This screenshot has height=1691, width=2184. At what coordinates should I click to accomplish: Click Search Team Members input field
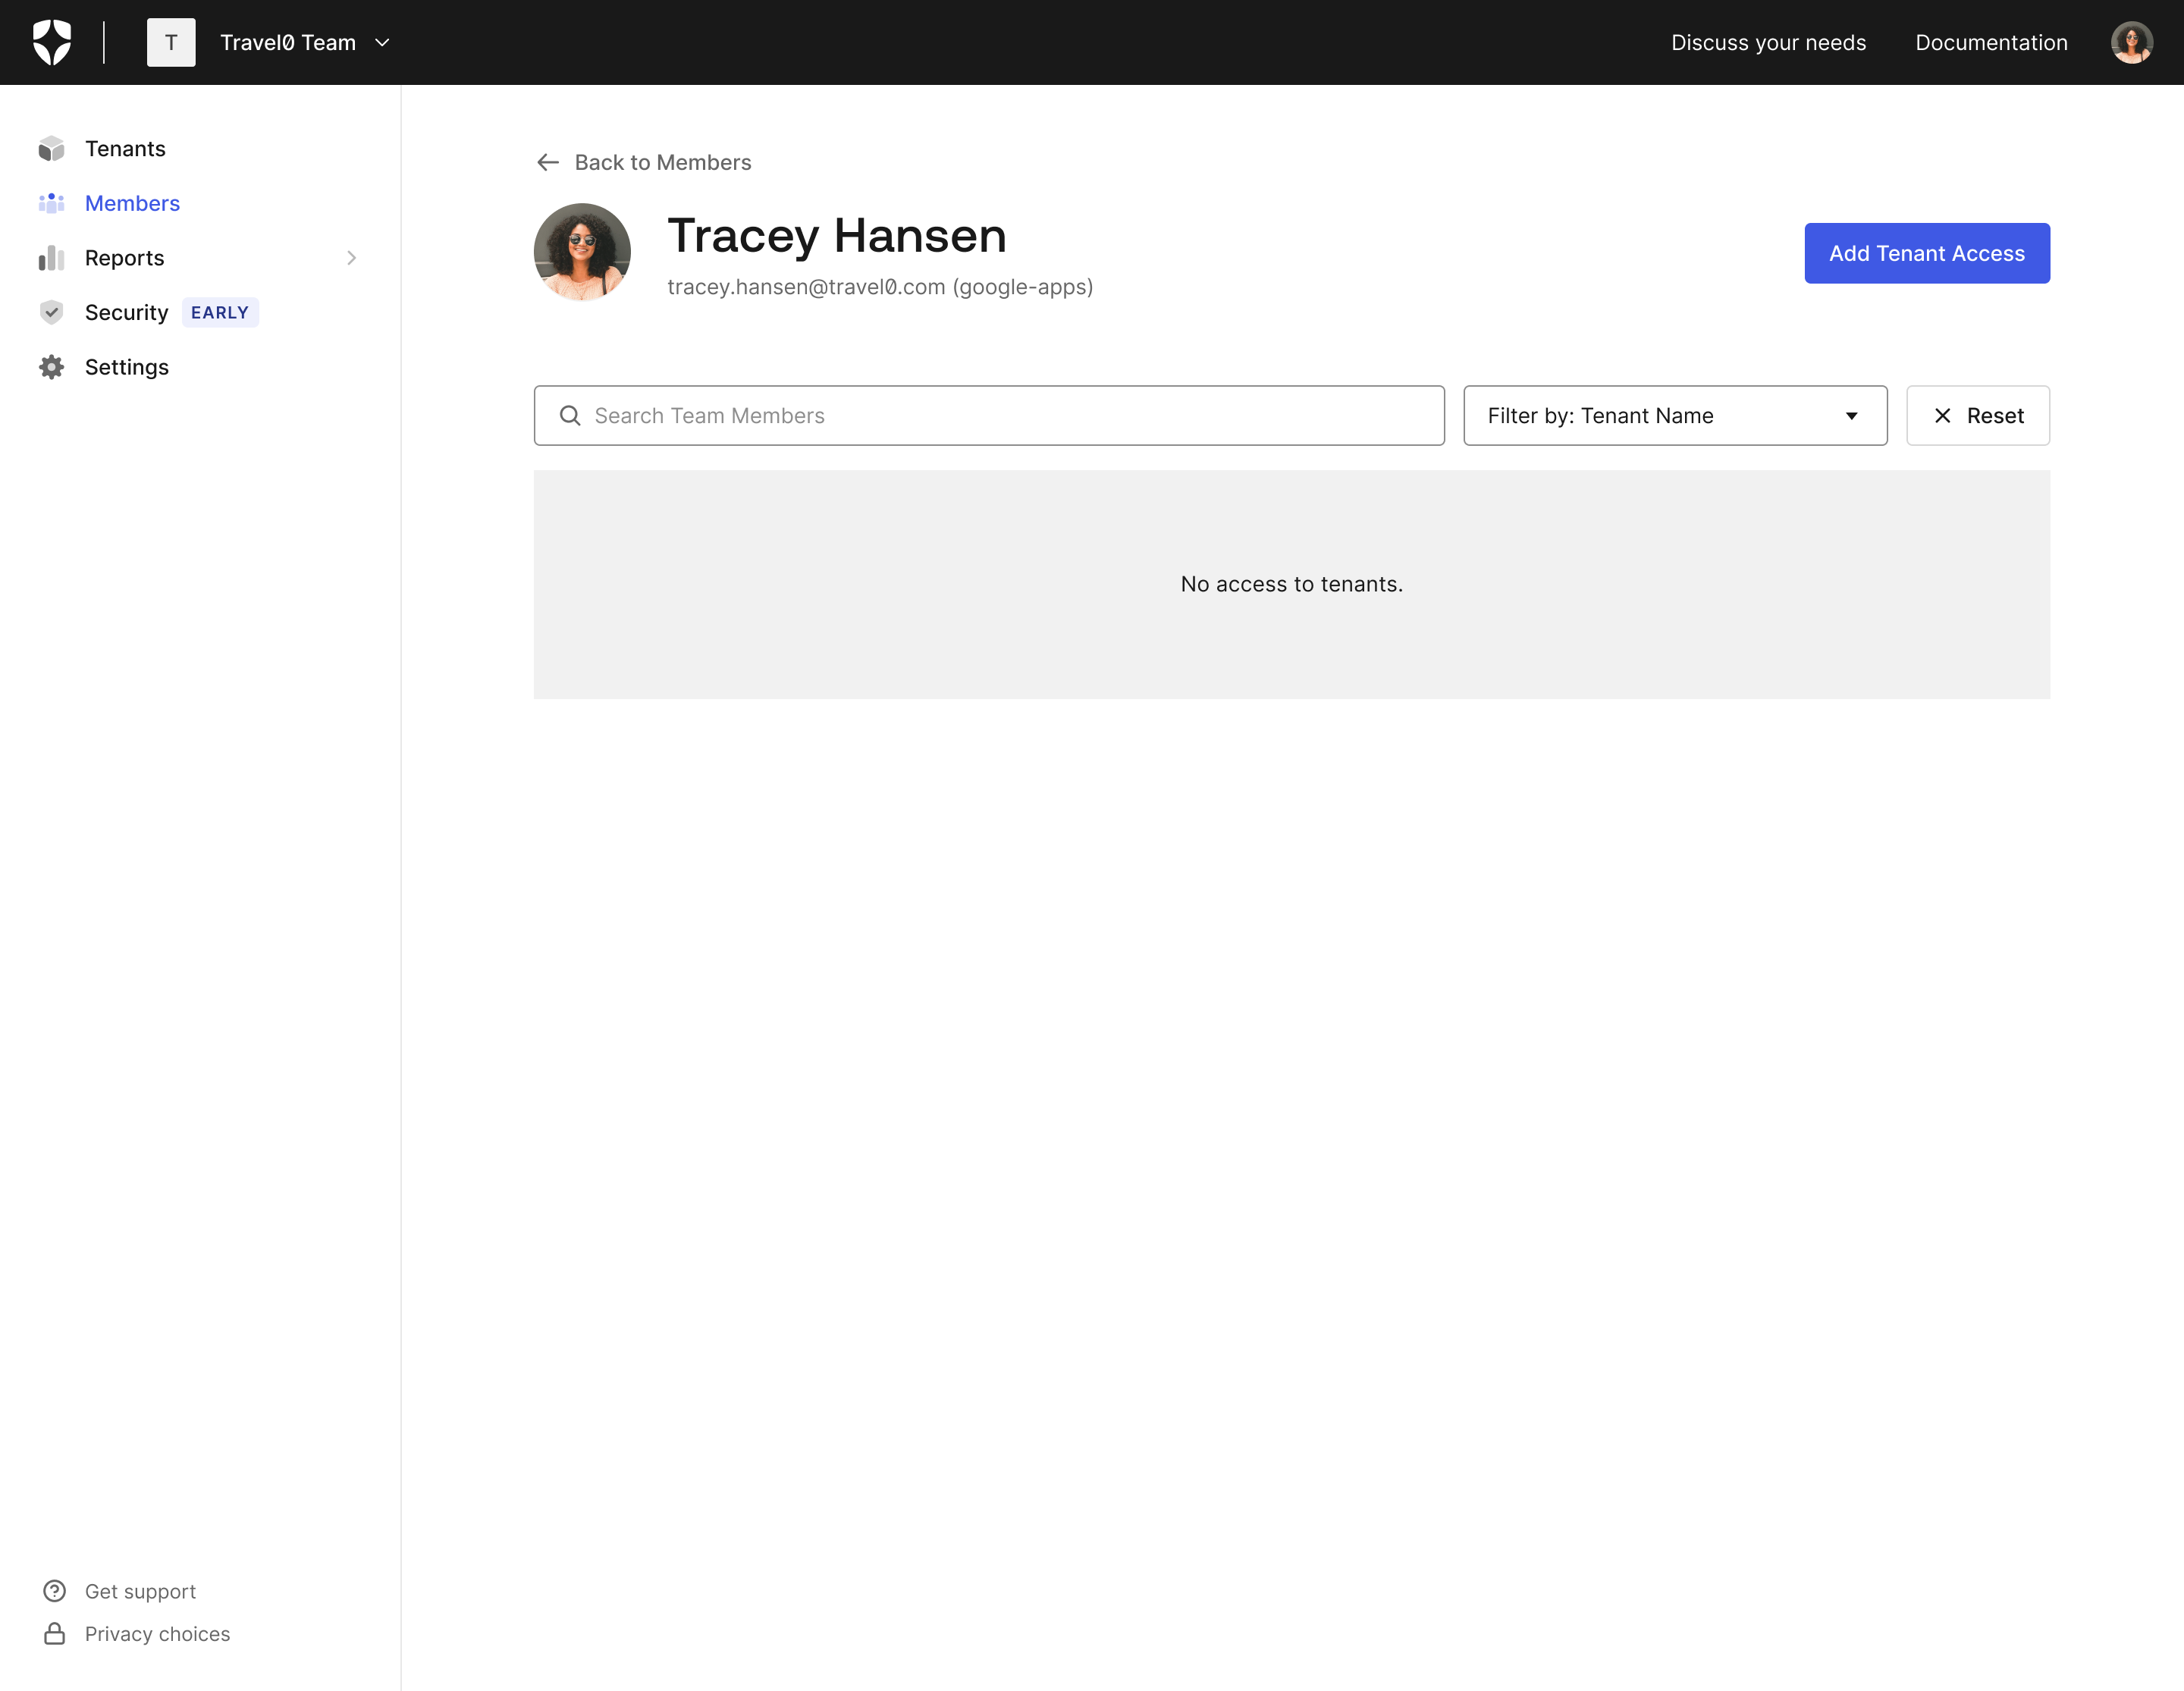(x=991, y=415)
